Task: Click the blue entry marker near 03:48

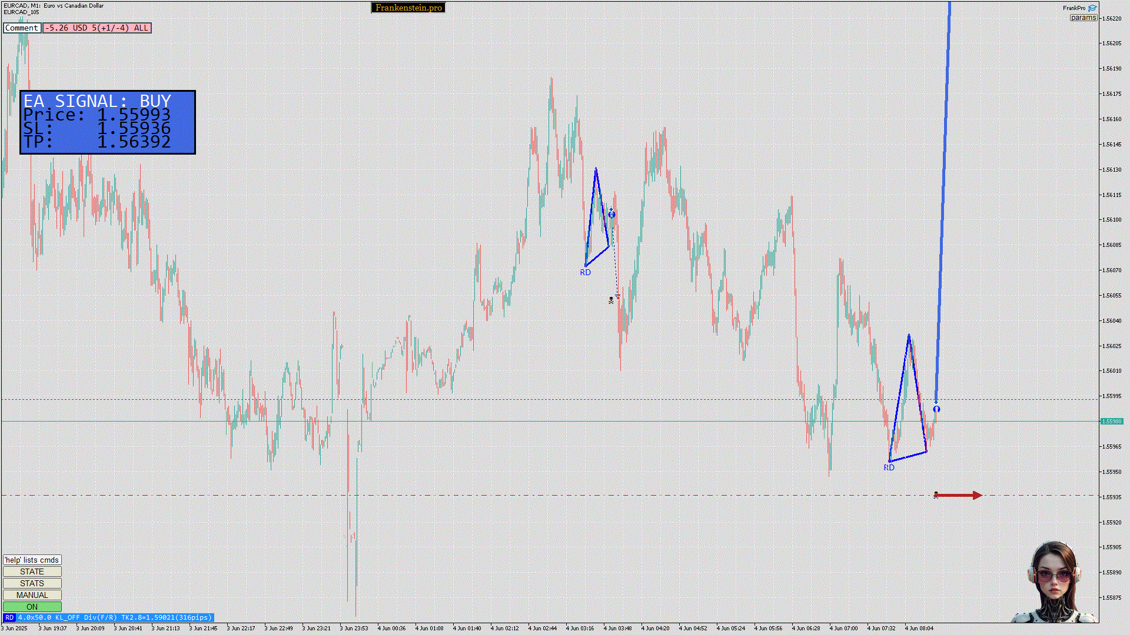Action: [611, 215]
